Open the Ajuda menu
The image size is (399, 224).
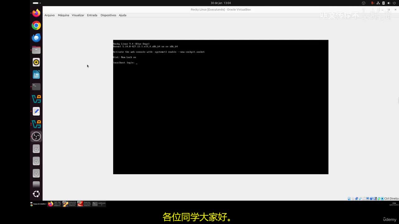(123, 15)
